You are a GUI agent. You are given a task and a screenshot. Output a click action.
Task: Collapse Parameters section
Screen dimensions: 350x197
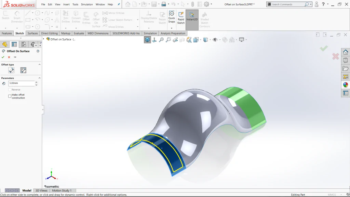click(x=40, y=78)
